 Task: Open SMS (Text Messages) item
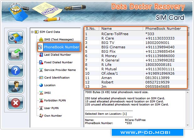click(x=59, y=40)
